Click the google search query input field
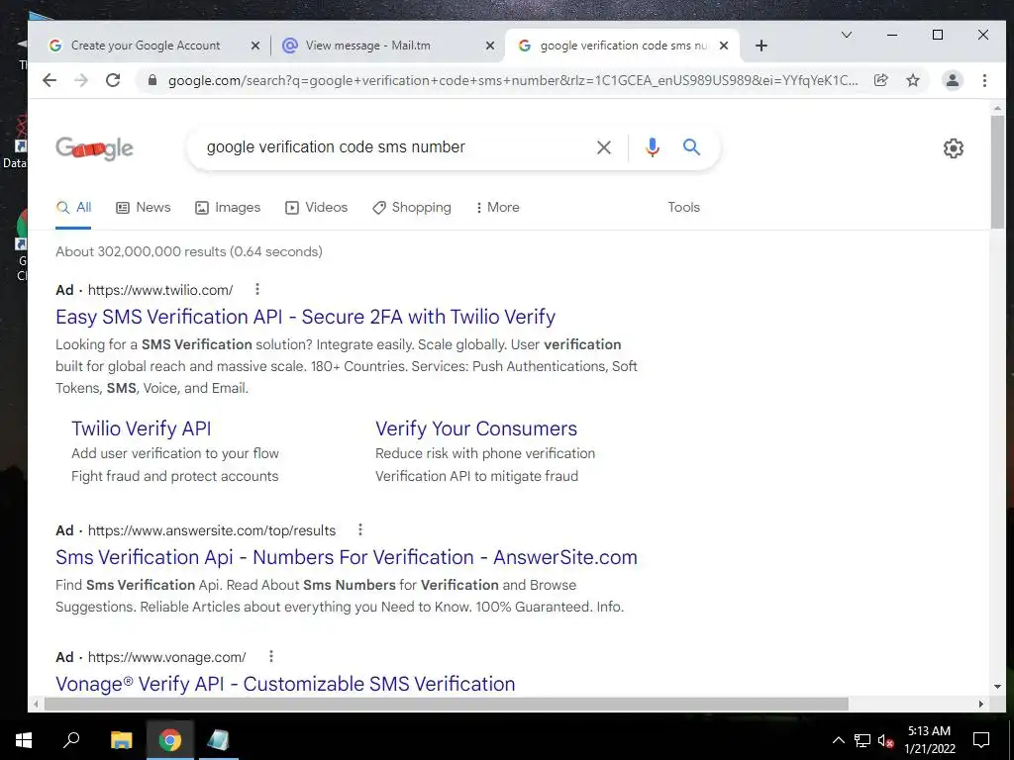 point(394,147)
